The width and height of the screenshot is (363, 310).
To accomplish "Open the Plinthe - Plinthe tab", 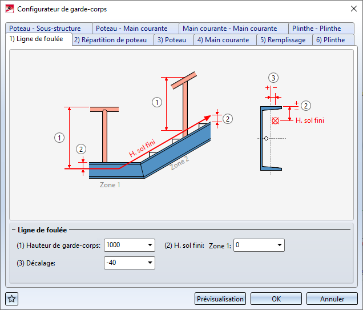I will coord(321,29).
